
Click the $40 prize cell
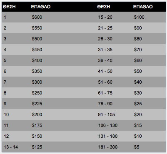point(138,82)
